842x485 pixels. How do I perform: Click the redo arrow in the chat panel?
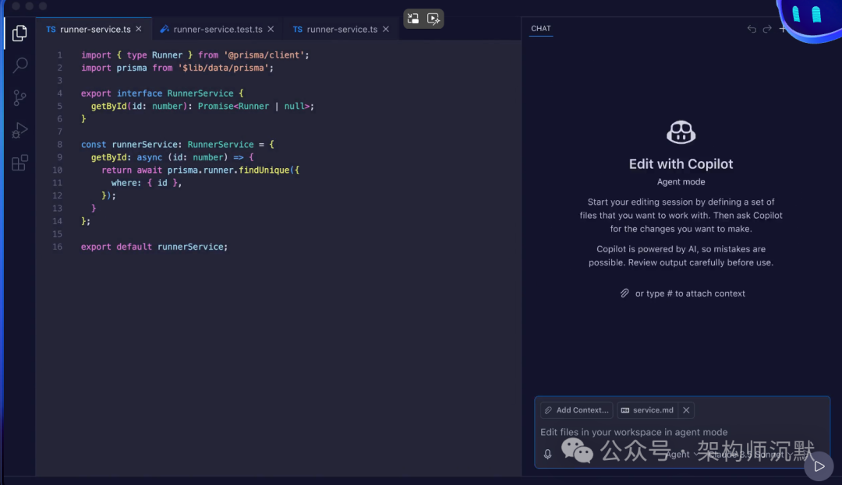click(766, 28)
